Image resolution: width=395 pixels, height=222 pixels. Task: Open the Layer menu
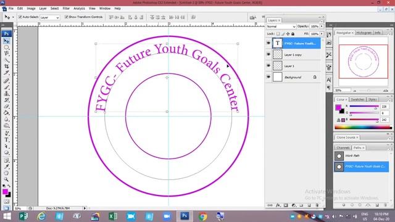43,9
